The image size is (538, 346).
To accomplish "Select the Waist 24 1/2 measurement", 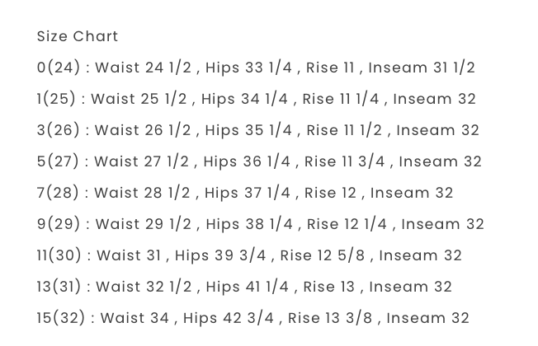I will 143,68.
